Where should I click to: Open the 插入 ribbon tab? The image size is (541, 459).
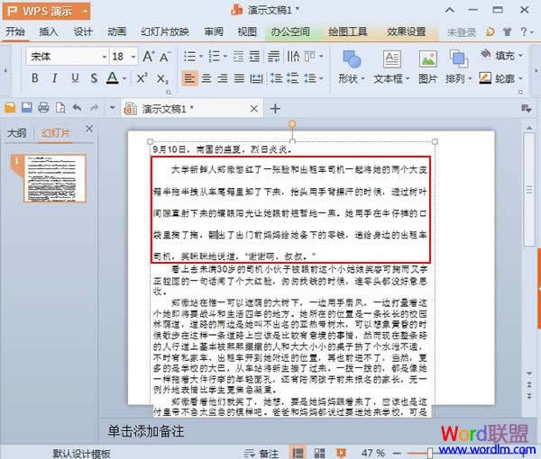pos(49,32)
